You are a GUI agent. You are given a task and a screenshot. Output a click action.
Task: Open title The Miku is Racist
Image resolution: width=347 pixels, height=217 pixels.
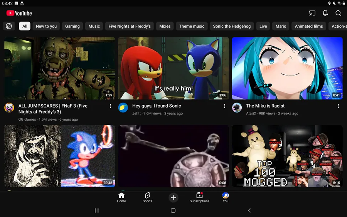click(265, 106)
